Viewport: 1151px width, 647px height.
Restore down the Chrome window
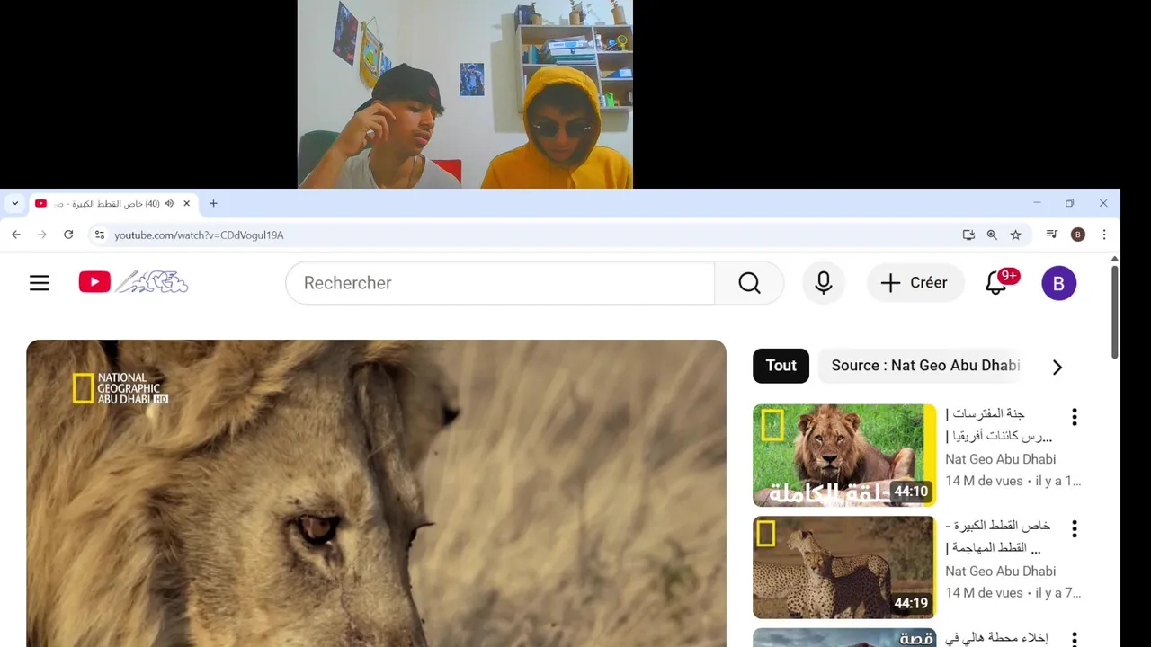coord(1070,203)
